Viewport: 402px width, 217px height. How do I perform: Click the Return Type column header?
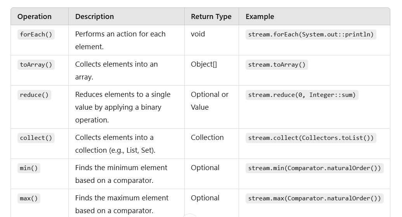click(x=211, y=17)
